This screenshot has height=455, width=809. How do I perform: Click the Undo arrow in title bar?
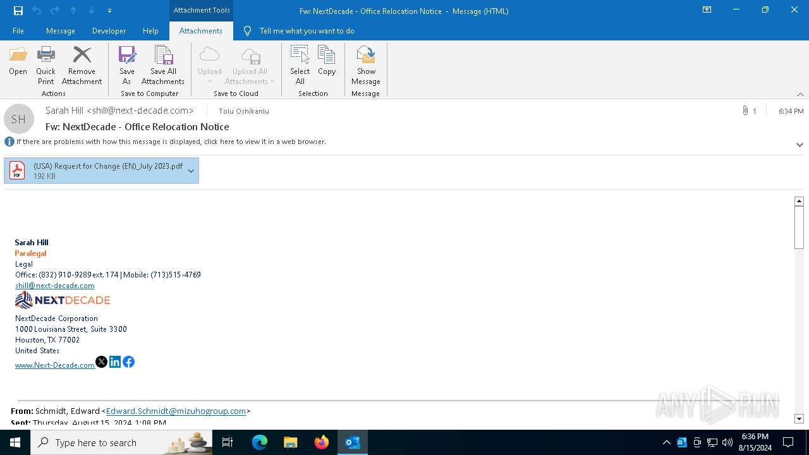(x=37, y=11)
